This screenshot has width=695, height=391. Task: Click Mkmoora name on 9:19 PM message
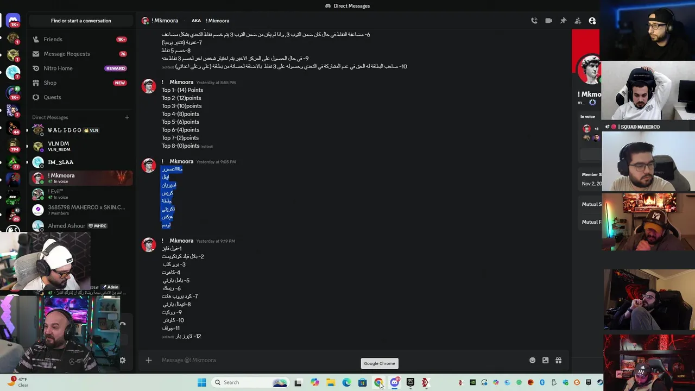coord(181,241)
